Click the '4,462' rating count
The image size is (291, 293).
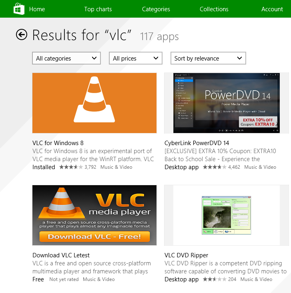click(234, 167)
